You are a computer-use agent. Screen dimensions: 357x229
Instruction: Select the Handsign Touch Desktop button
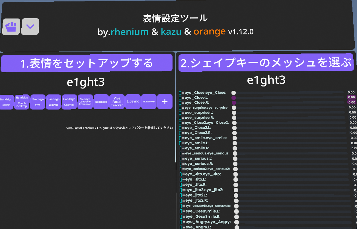(22, 102)
